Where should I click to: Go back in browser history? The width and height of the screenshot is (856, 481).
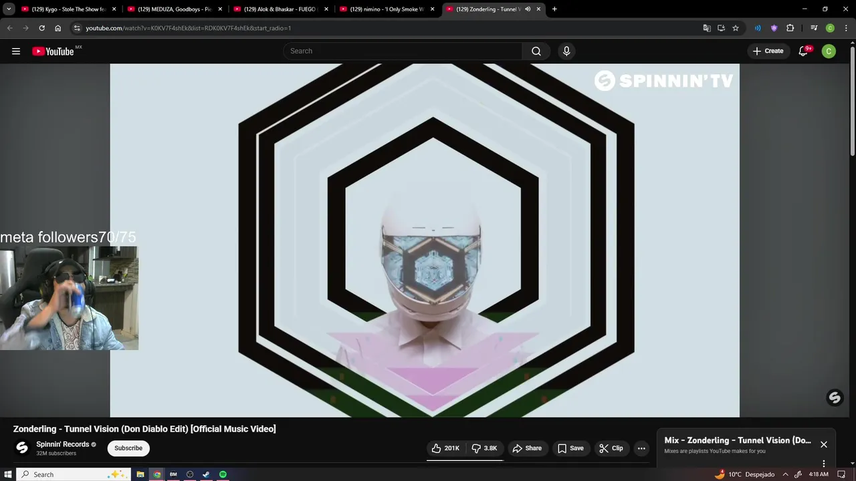(x=9, y=28)
